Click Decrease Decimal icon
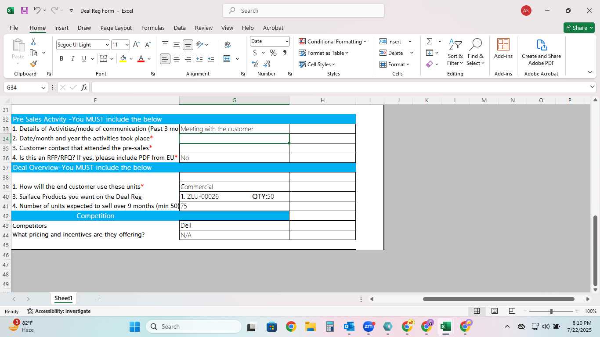 pos(266,64)
